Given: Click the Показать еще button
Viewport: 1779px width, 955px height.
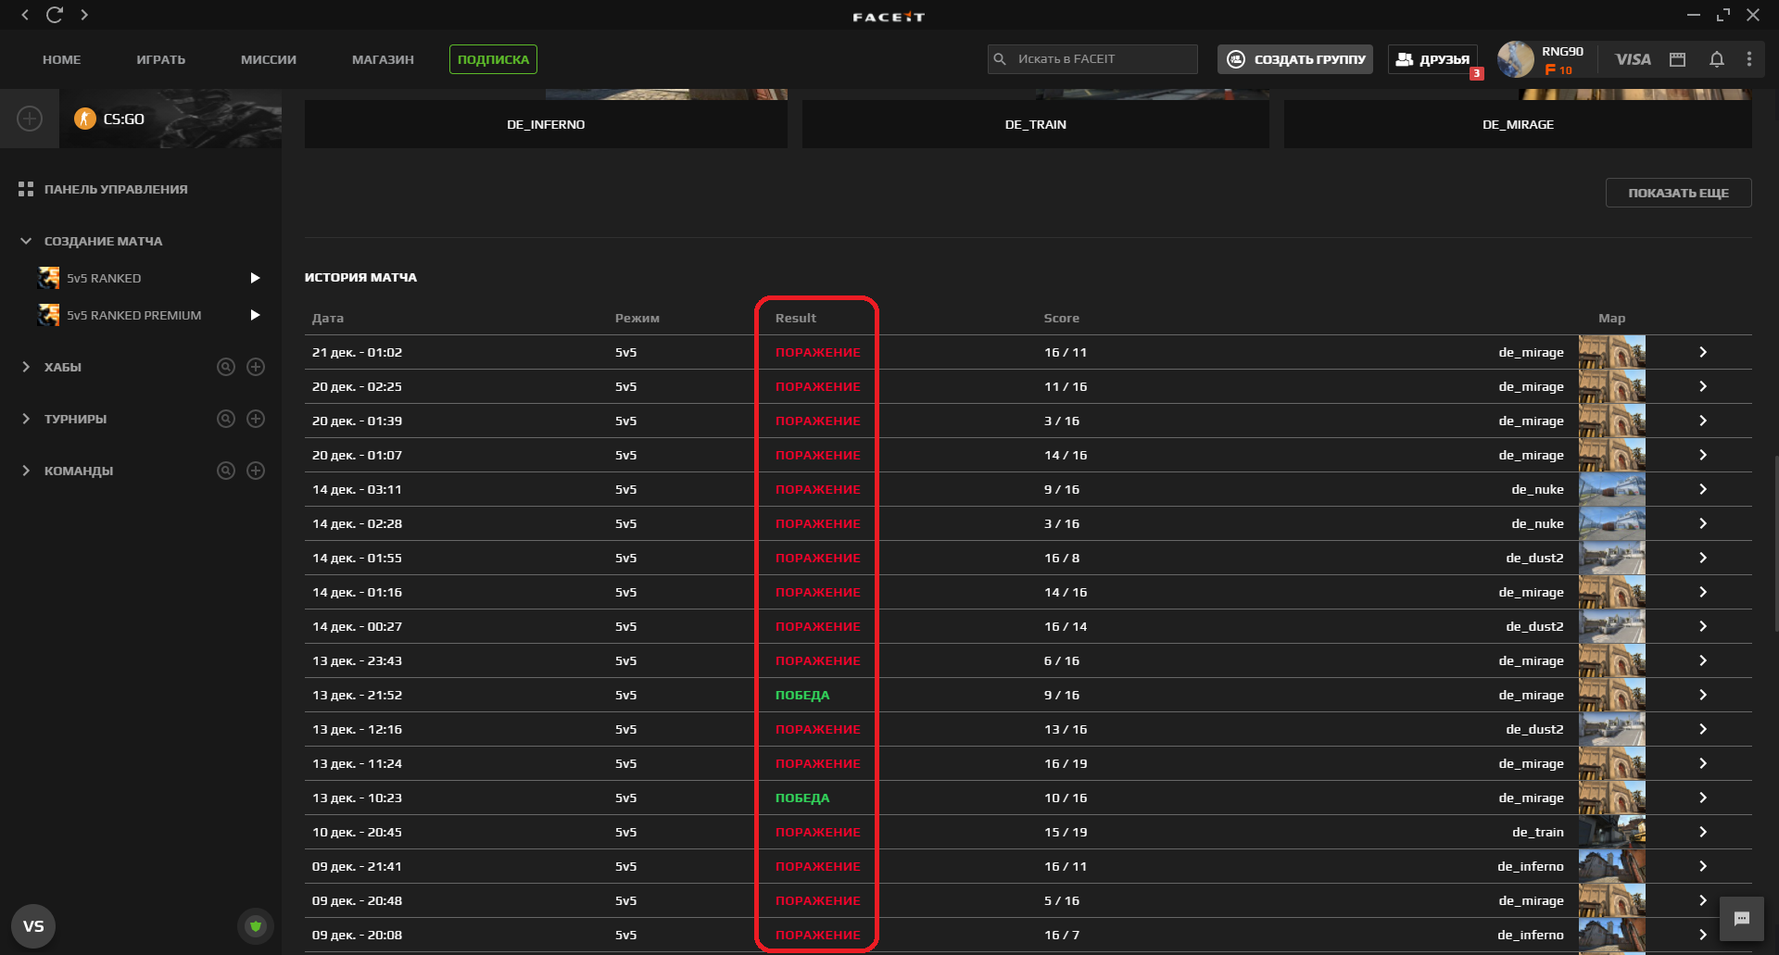Looking at the screenshot, I should point(1679,193).
